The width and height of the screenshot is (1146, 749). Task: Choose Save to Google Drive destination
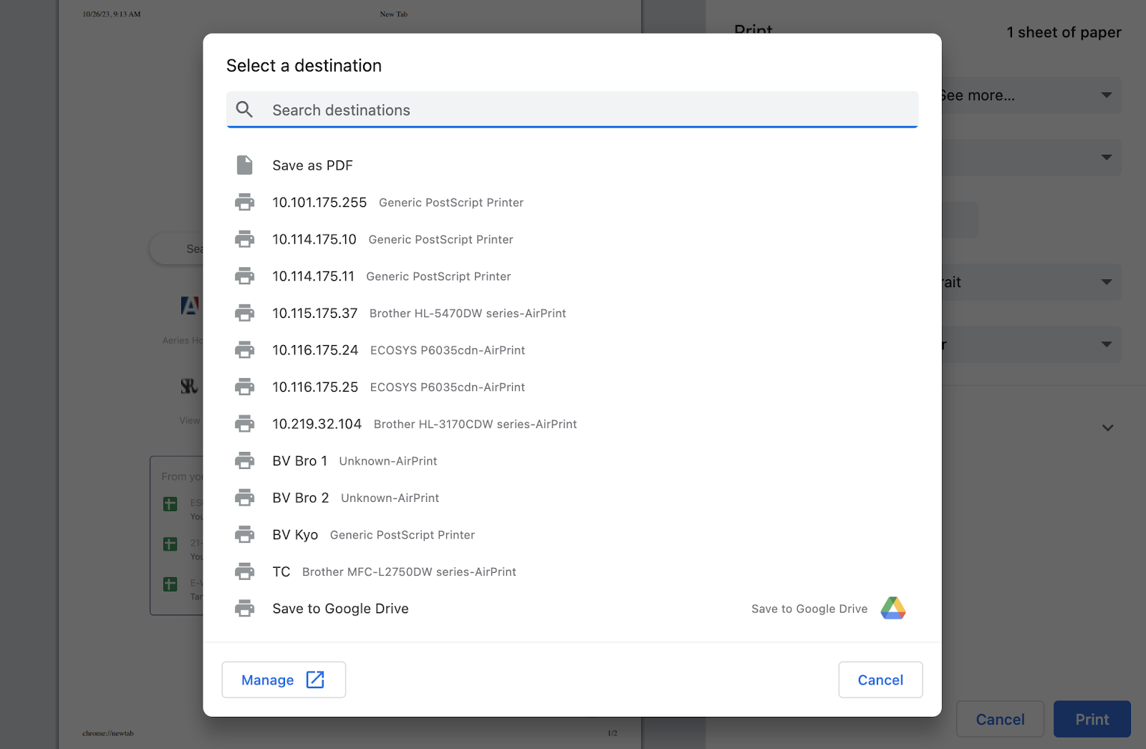[572, 608]
